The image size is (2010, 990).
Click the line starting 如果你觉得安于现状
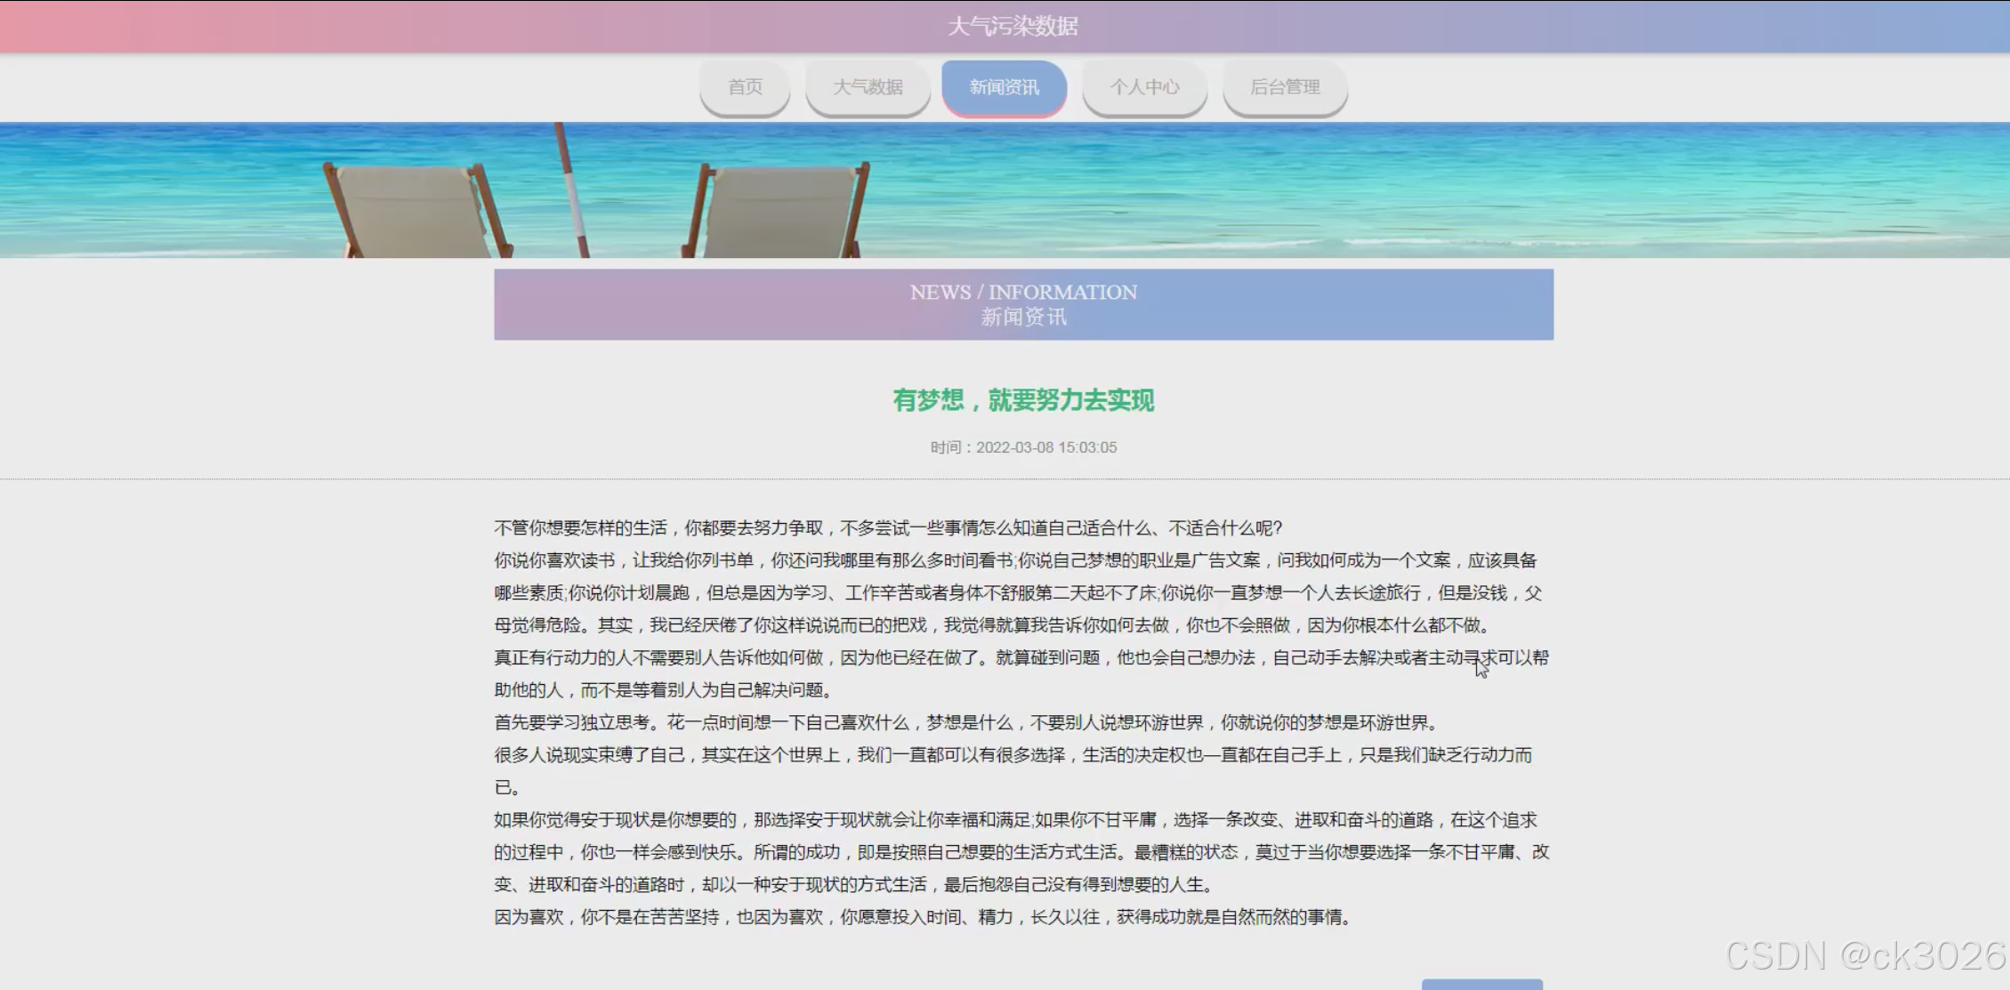pos(1014,820)
